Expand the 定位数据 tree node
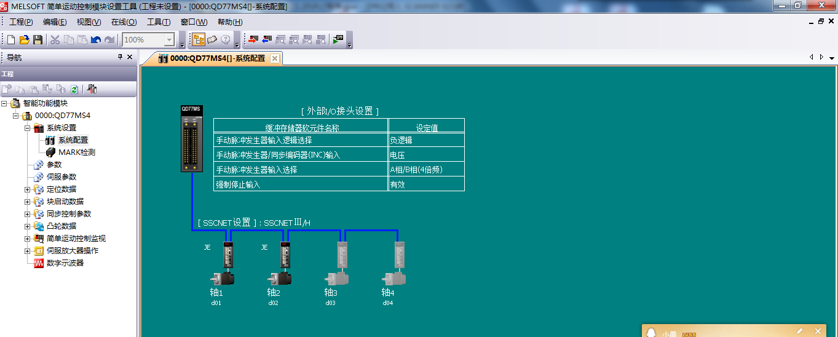Image resolution: width=838 pixels, height=337 pixels. (28, 189)
